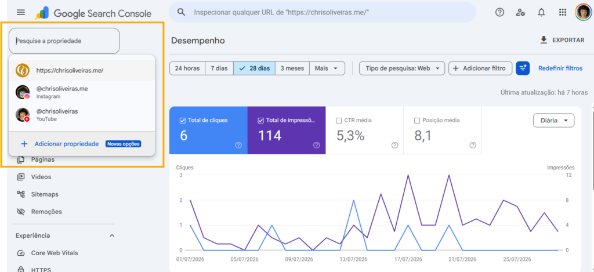
Task: Toggle the Total de impressões checkbox
Action: pyautogui.click(x=260, y=121)
